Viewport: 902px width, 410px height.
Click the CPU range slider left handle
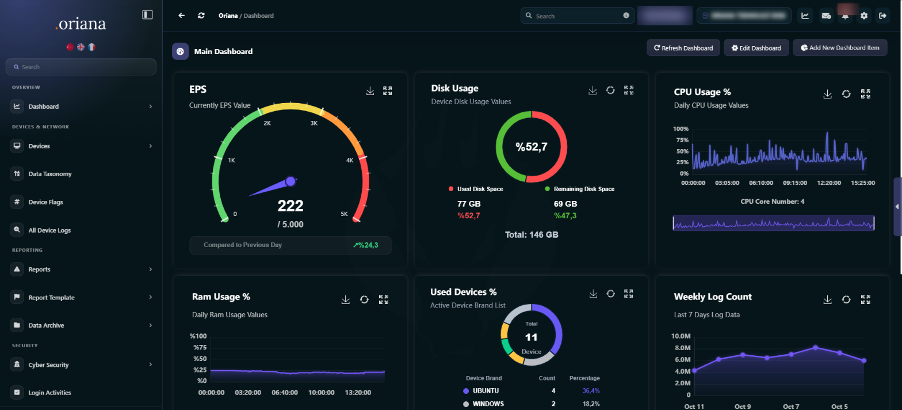(674, 223)
